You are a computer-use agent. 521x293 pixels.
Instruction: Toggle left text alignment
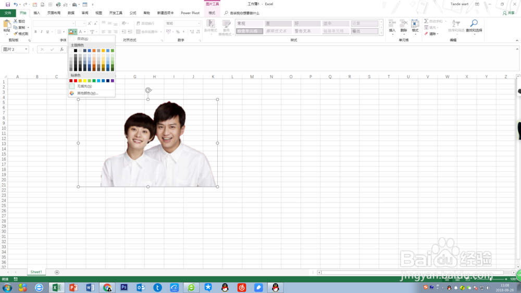(x=103, y=32)
